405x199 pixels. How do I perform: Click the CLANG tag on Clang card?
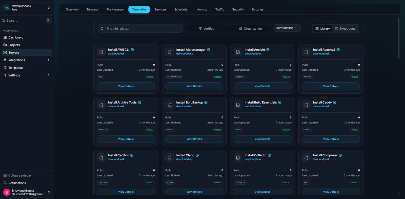point(170,182)
